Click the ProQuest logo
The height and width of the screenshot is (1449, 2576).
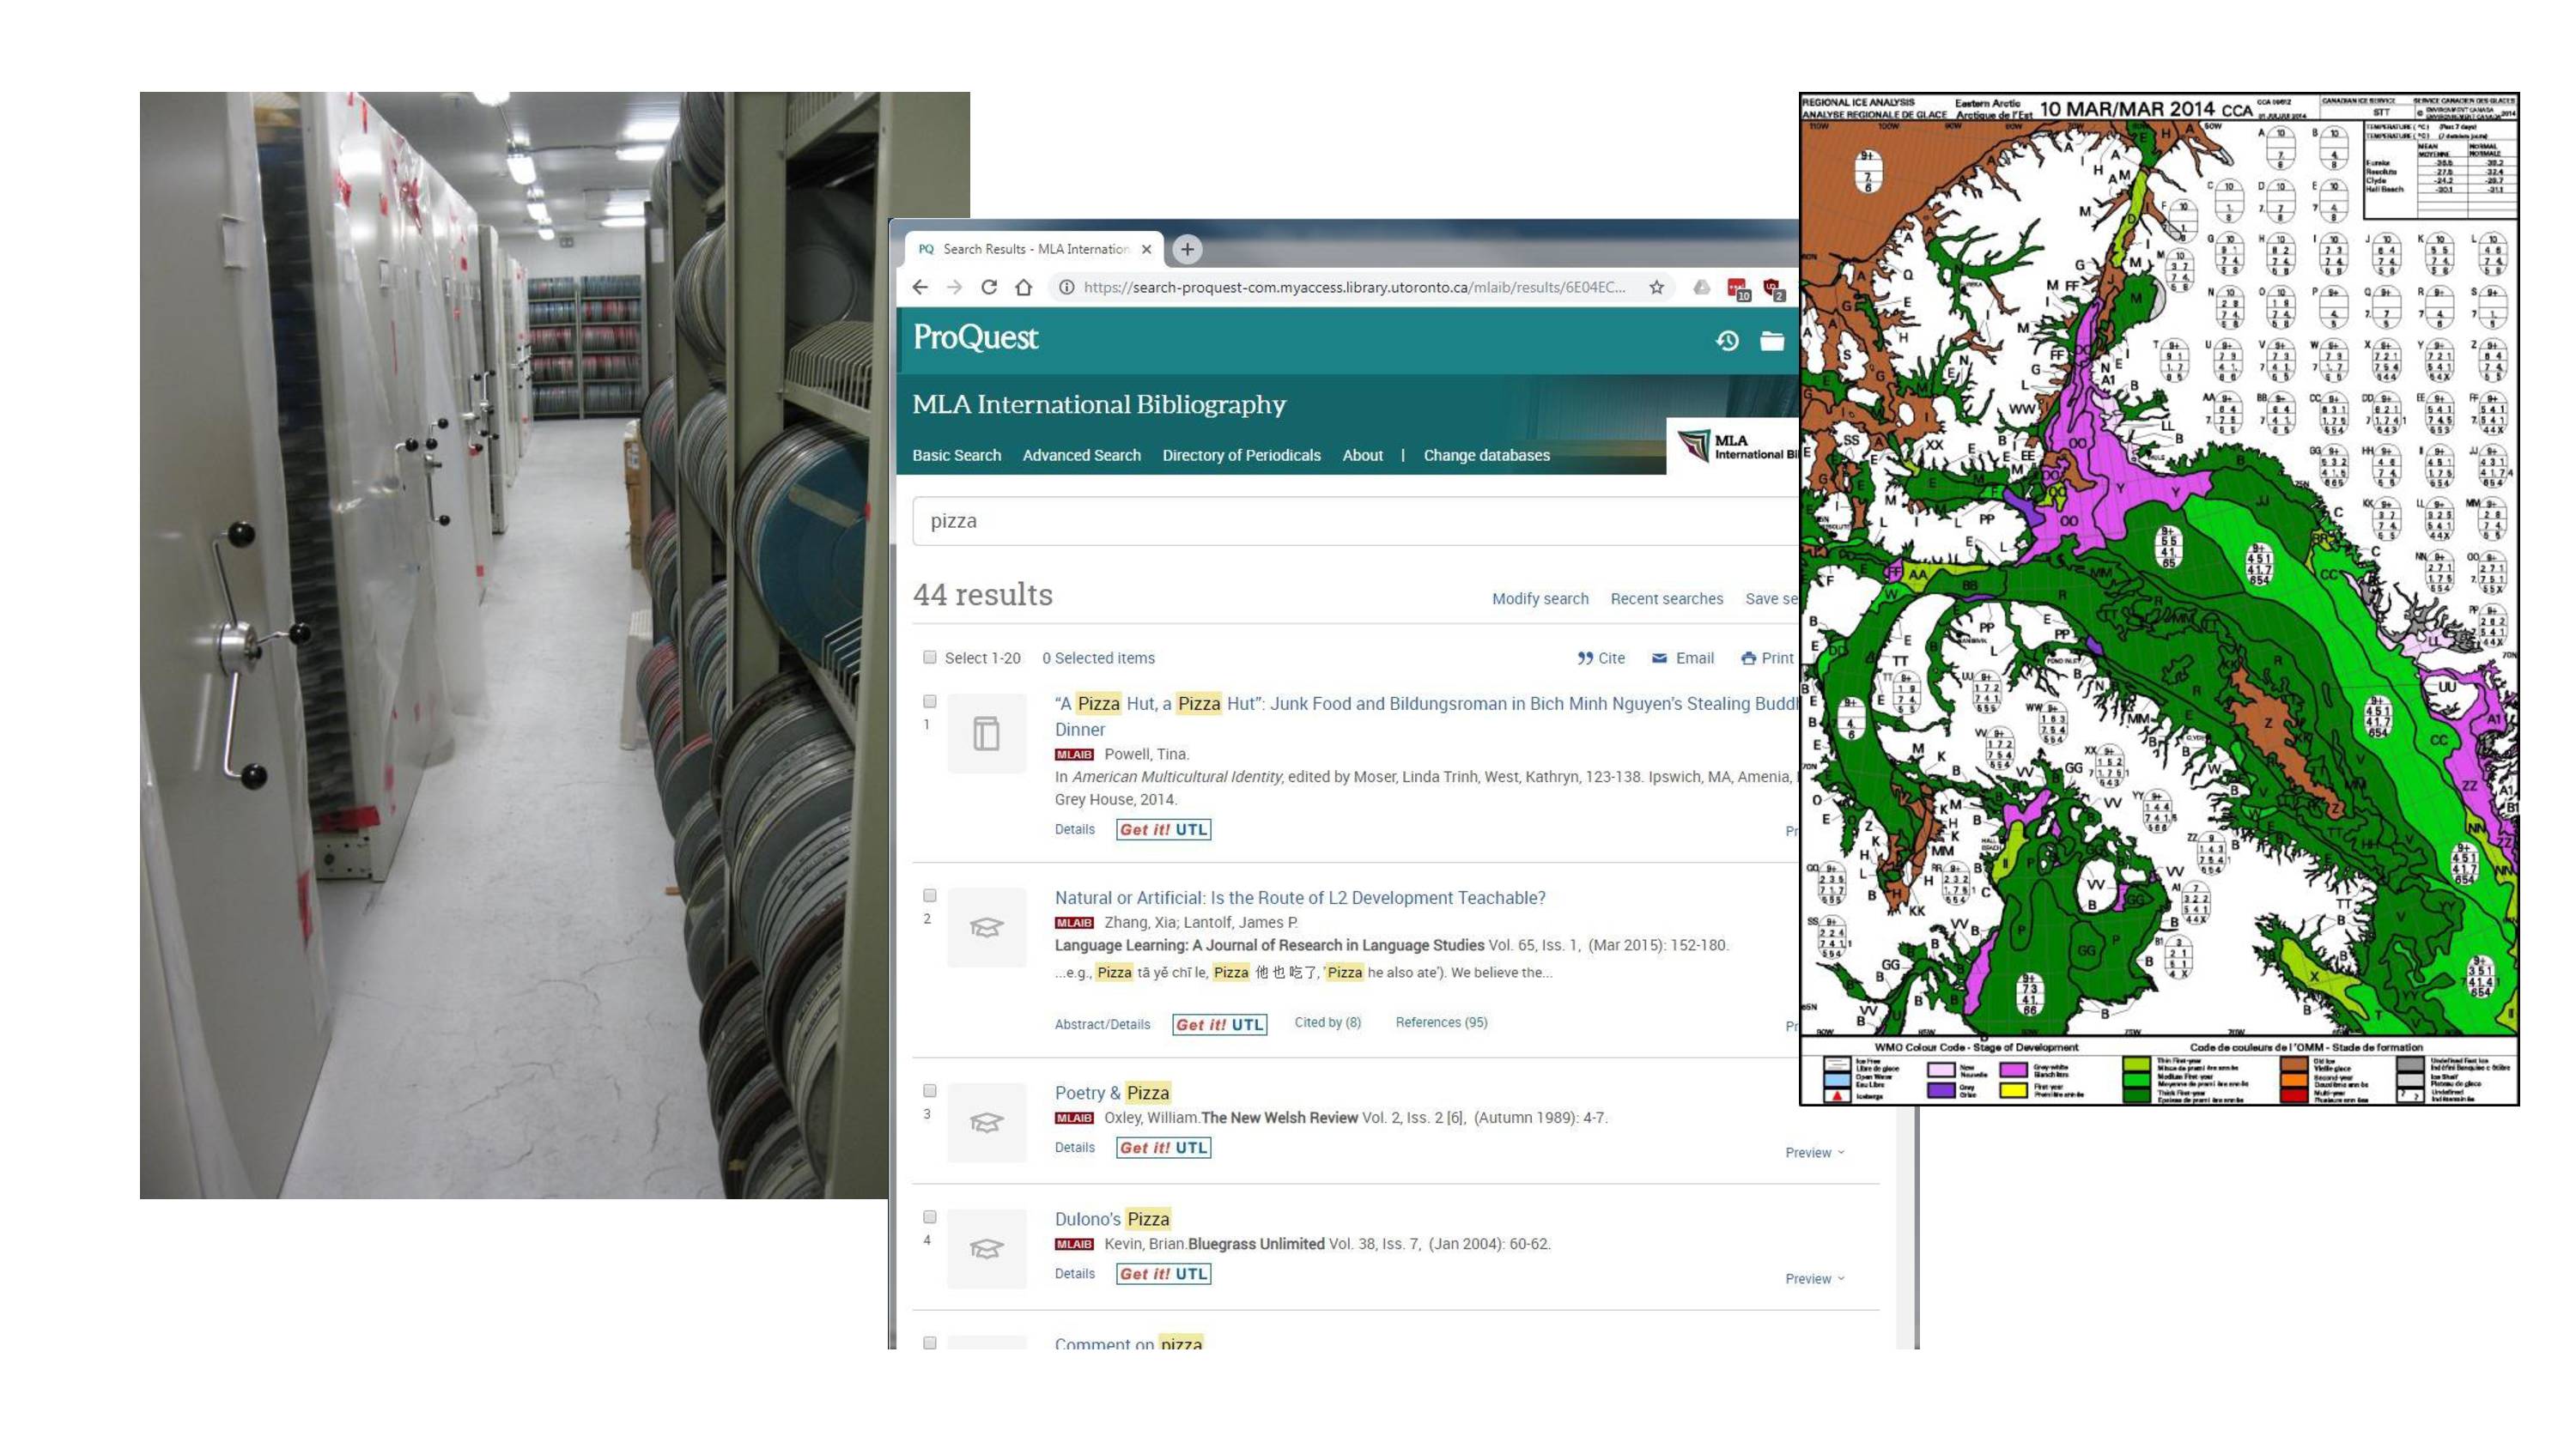(x=975, y=337)
